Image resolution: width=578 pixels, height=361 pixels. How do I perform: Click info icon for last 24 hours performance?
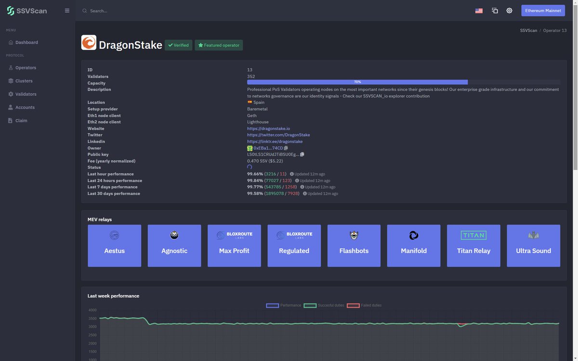297,180
